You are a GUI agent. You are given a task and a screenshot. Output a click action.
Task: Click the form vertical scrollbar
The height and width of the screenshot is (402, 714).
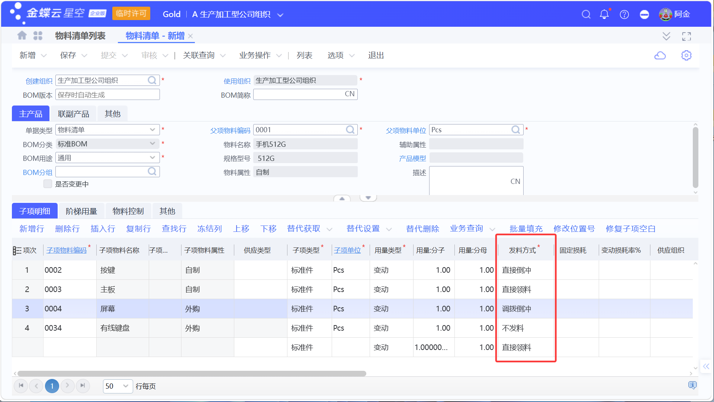pos(695,158)
